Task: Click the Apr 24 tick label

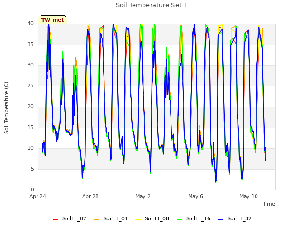Action: (x=38, y=196)
